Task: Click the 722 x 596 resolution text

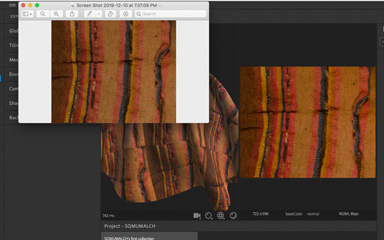Action: (x=261, y=214)
